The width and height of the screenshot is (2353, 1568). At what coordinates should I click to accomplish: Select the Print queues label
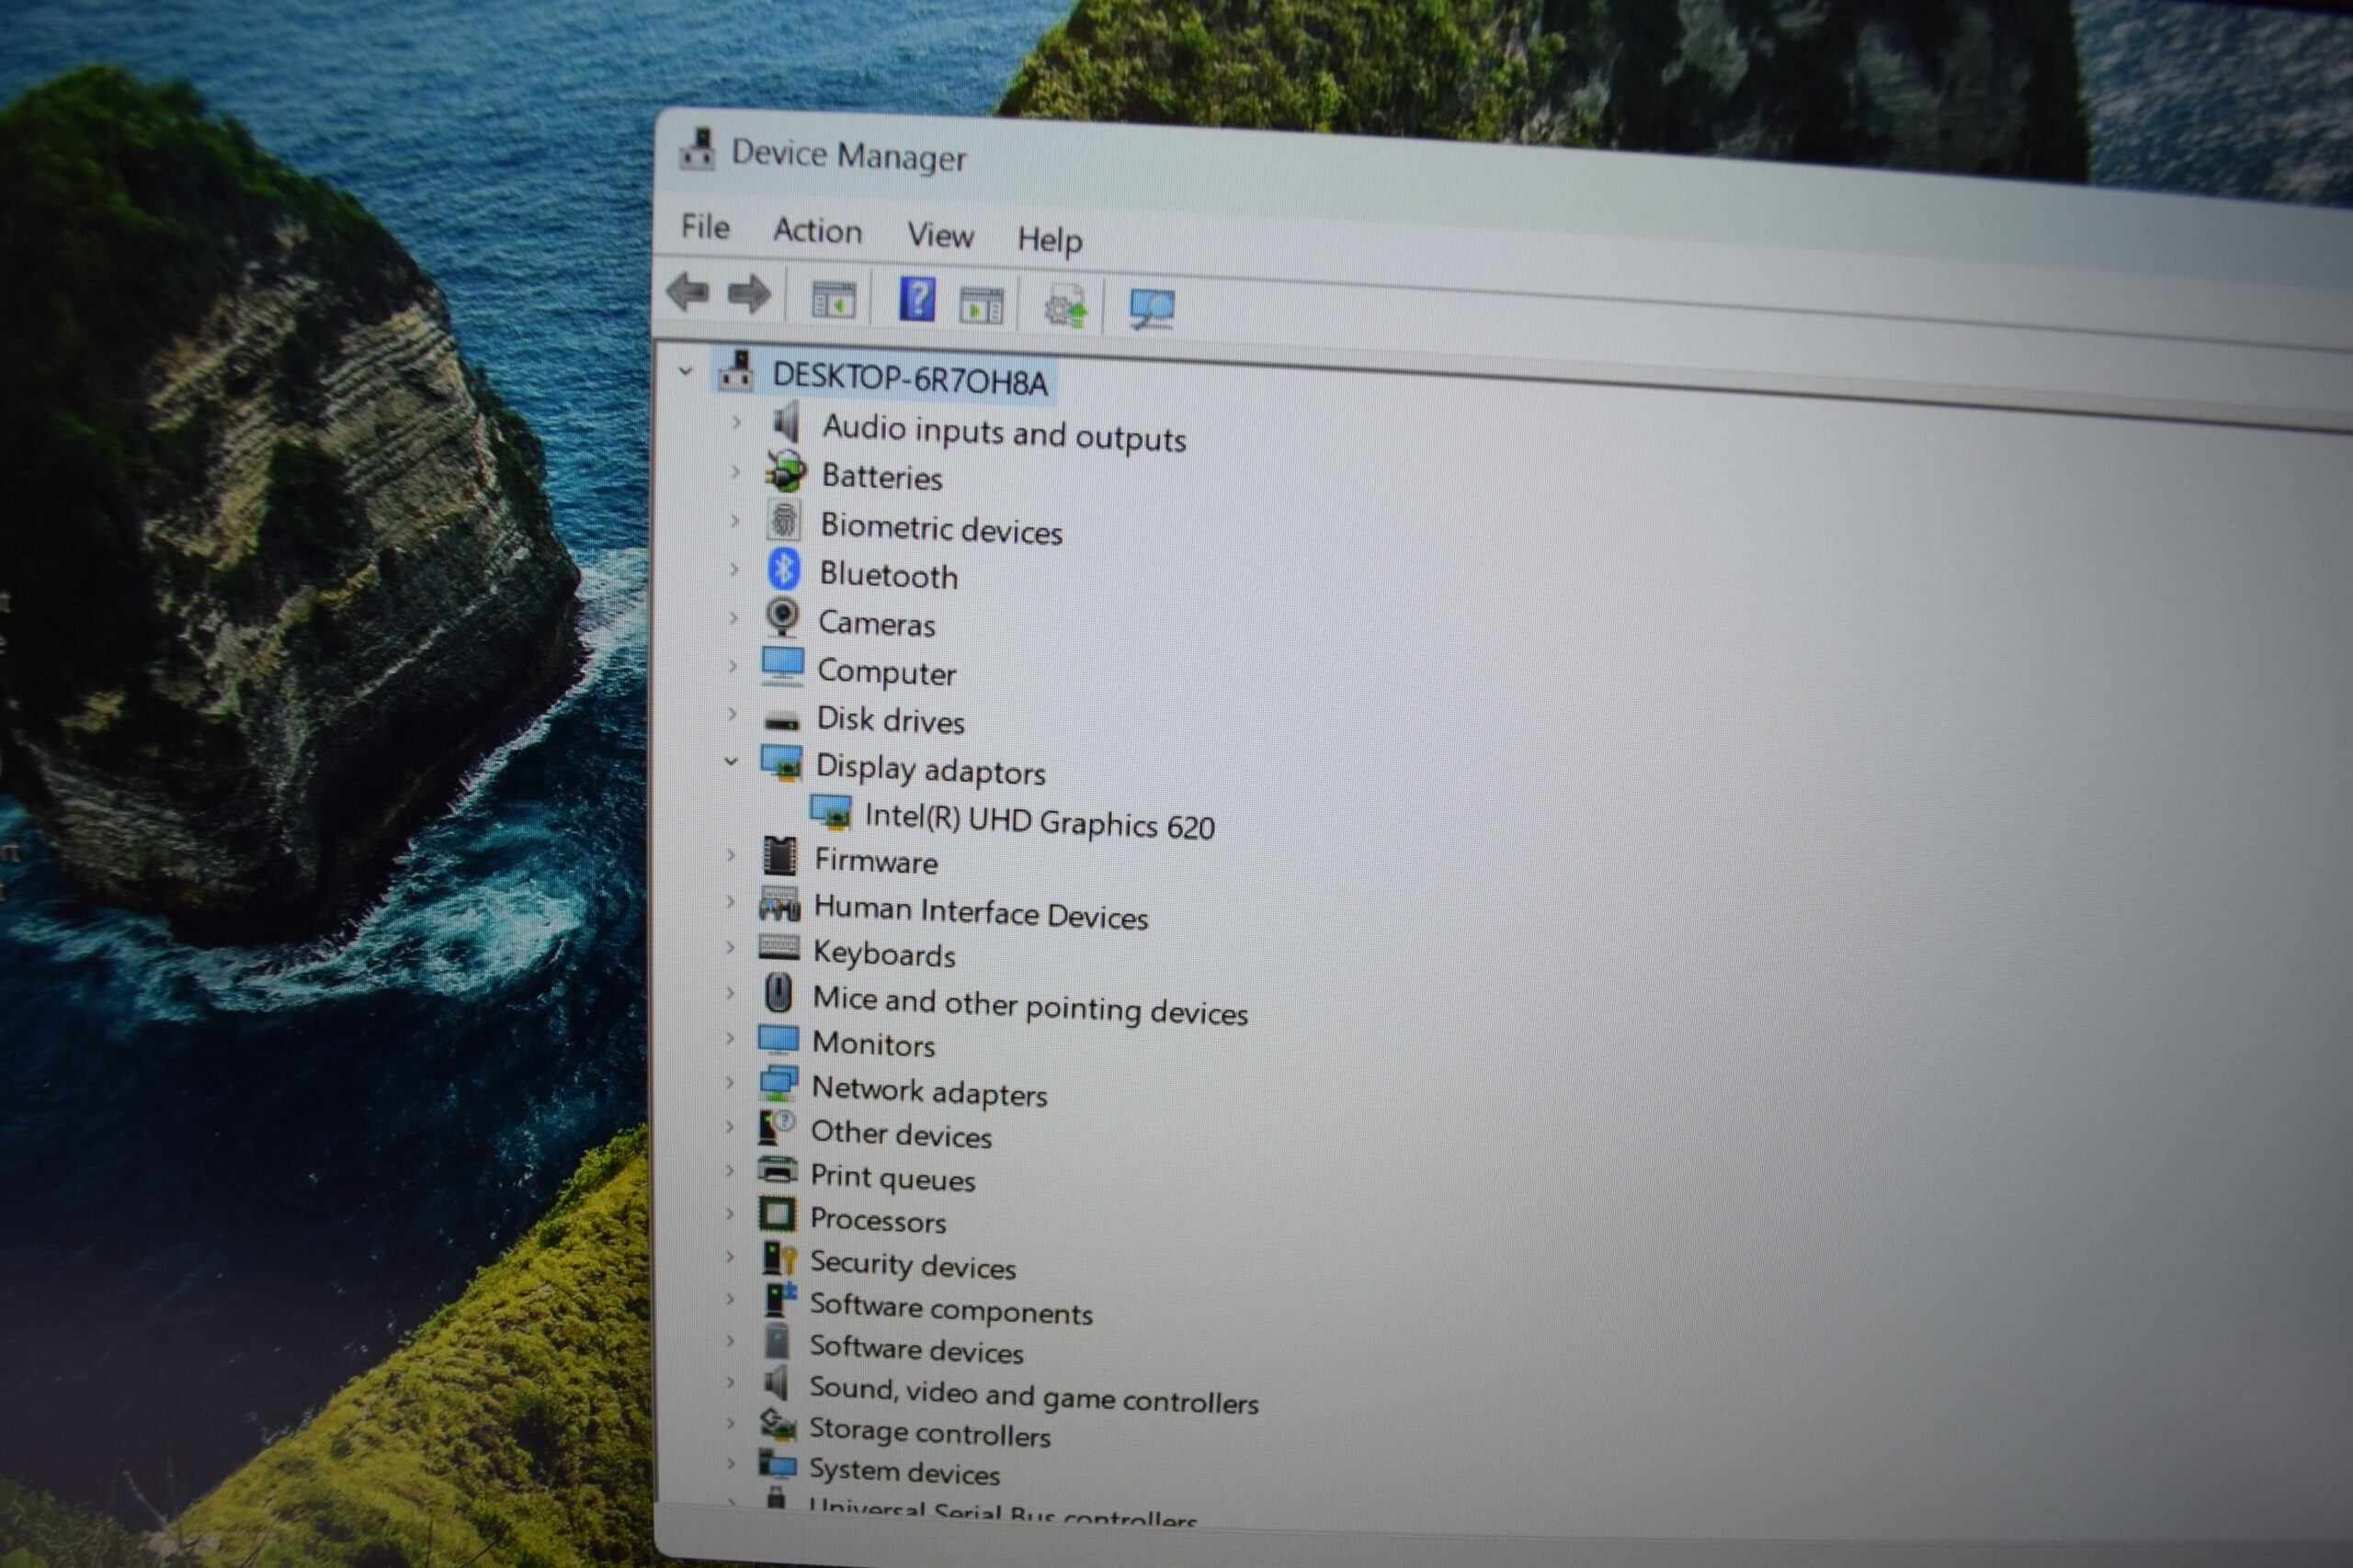coord(892,1177)
